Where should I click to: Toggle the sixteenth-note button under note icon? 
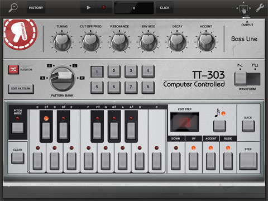219,126
